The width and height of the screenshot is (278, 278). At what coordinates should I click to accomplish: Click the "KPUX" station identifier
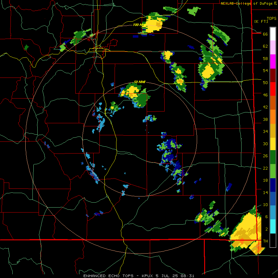point(148,276)
